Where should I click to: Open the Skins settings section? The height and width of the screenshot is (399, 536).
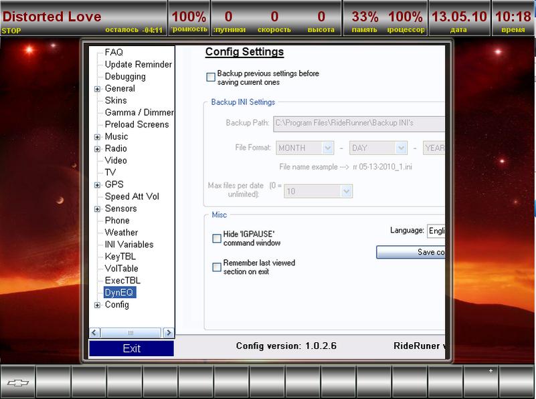116,100
